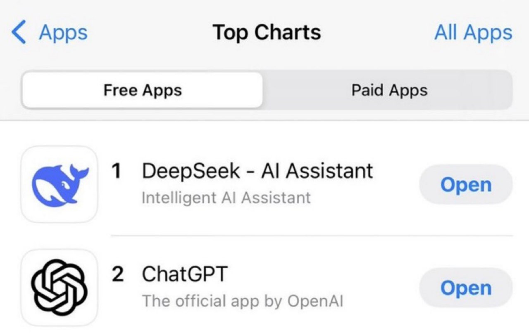Tap the Top Charts header title
The image size is (529, 335).
267,32
